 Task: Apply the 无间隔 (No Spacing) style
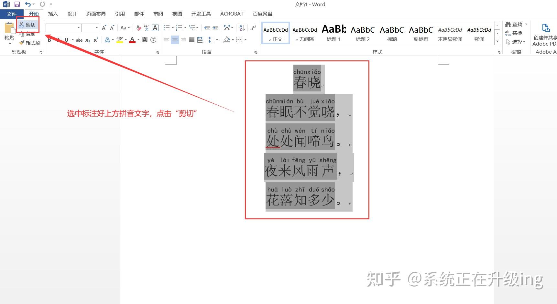[x=305, y=33]
